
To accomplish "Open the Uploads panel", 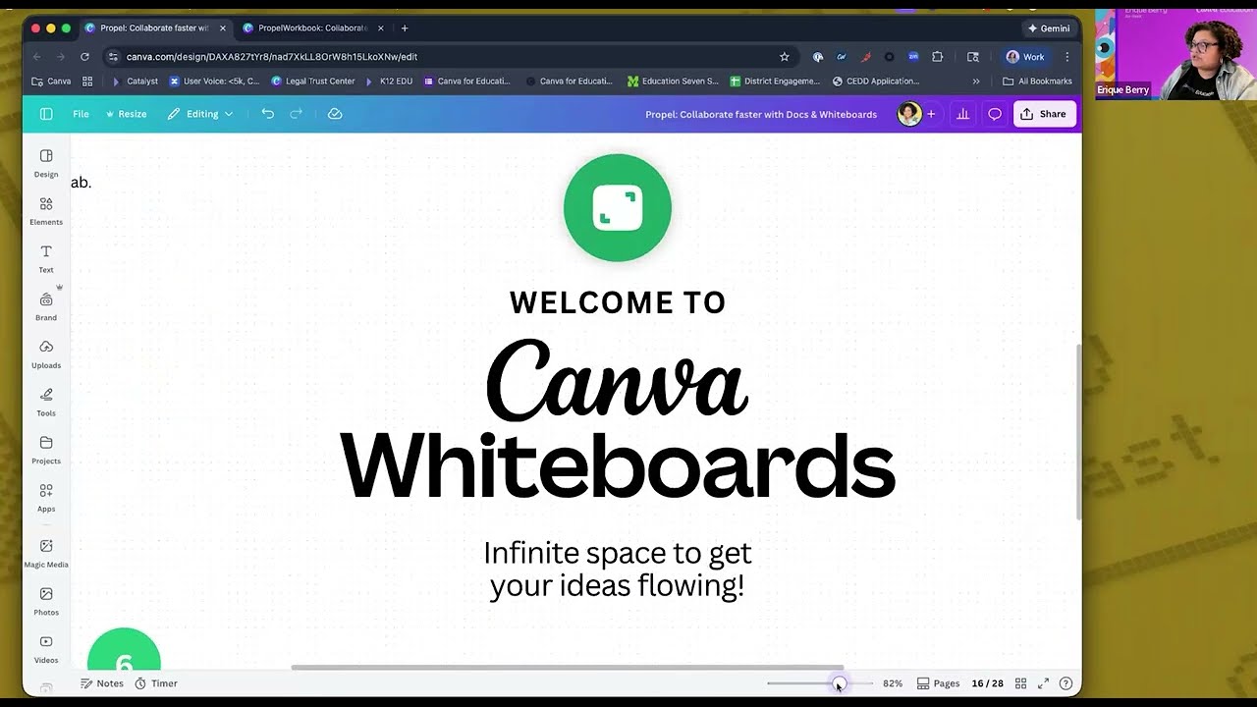I will 46,354.
